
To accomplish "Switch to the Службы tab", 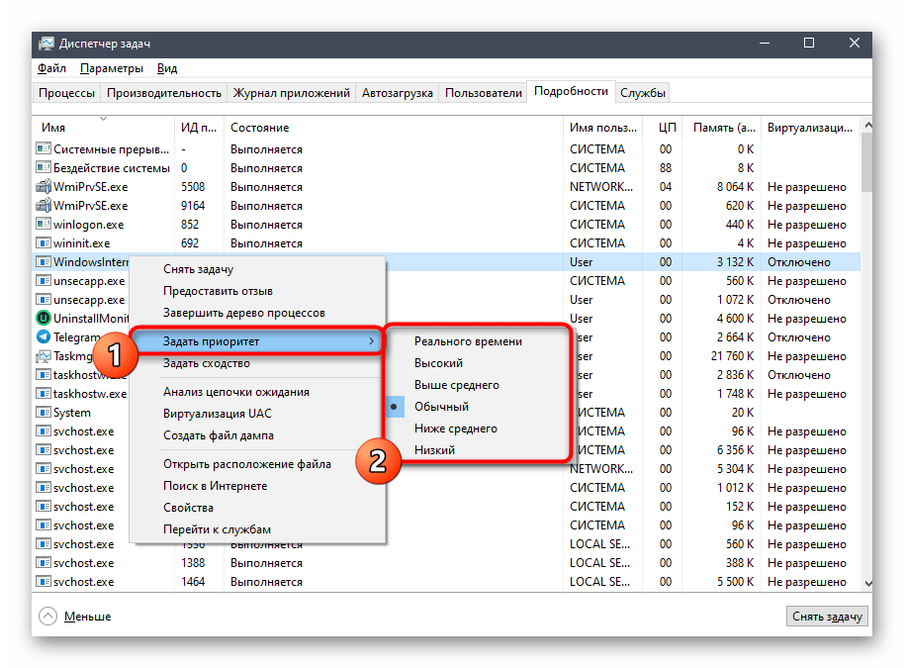I will (x=642, y=92).
